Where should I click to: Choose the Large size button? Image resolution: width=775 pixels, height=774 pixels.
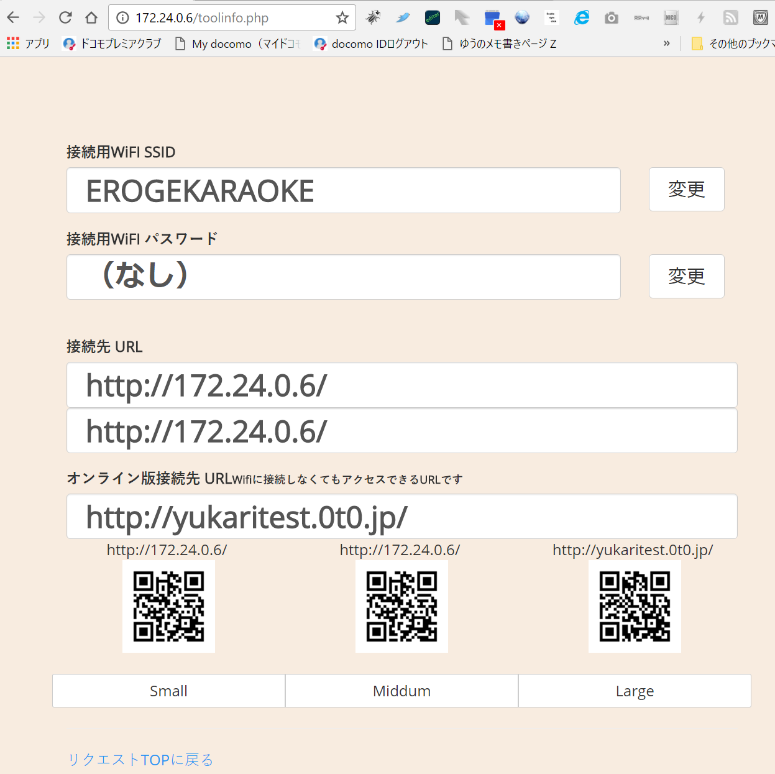tap(635, 691)
